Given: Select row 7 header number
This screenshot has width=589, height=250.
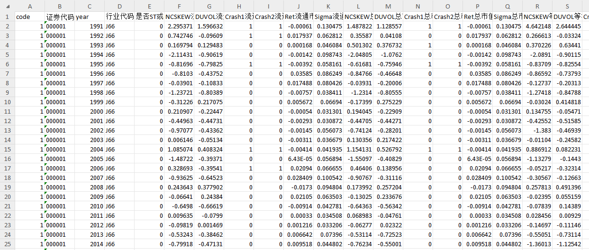Looking at the screenshot, I should point(7,73).
